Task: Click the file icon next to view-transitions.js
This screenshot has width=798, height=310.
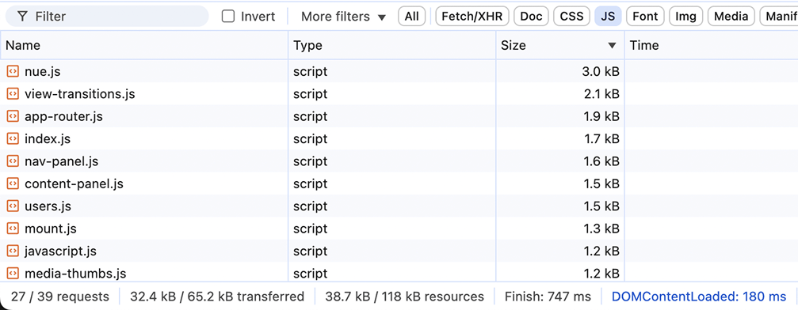Action: pos(12,94)
